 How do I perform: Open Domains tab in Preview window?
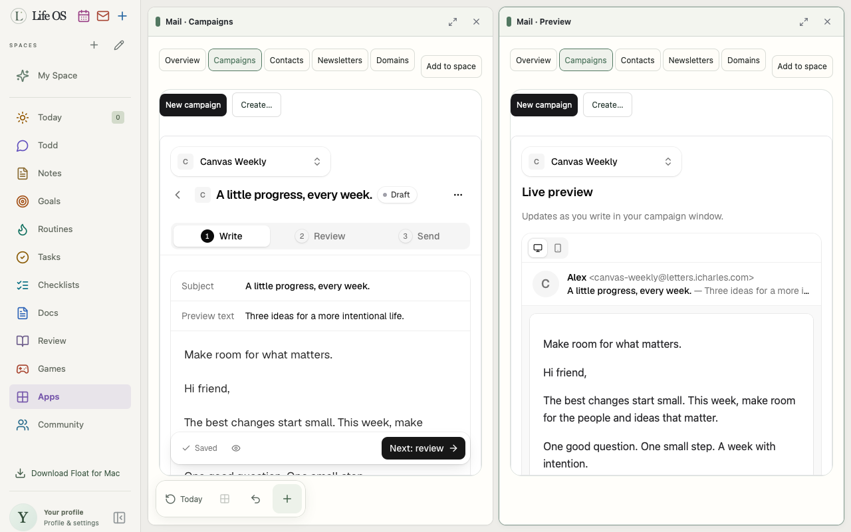click(x=743, y=60)
